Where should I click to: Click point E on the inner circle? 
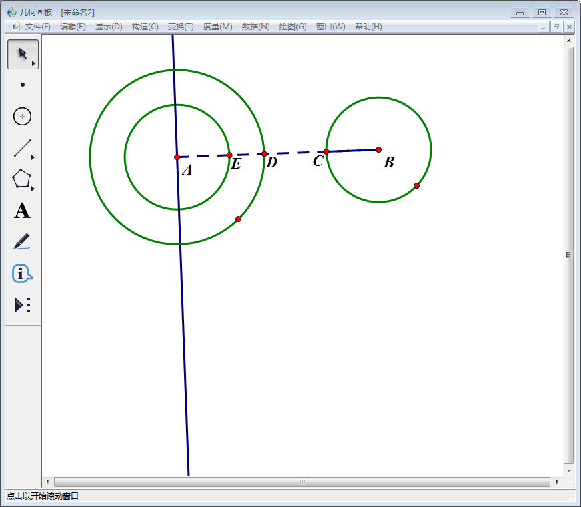tap(229, 155)
